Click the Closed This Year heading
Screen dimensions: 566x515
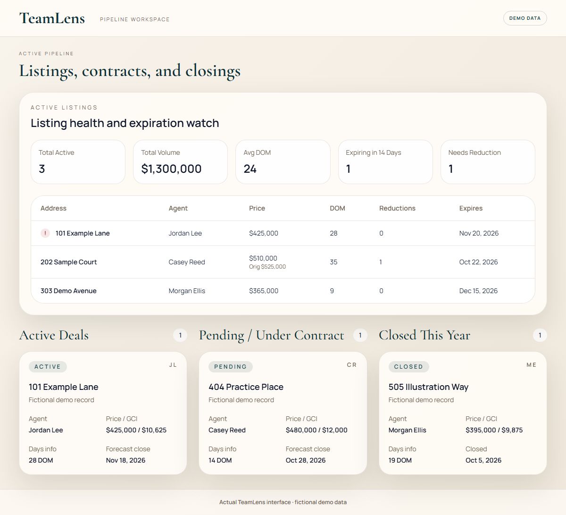(424, 335)
